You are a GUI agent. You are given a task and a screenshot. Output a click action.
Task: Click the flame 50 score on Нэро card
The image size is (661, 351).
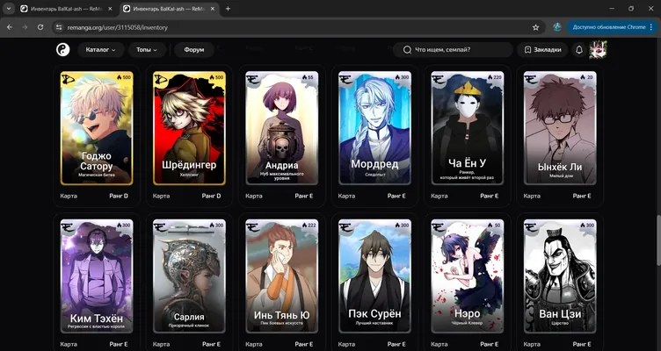[494, 226]
